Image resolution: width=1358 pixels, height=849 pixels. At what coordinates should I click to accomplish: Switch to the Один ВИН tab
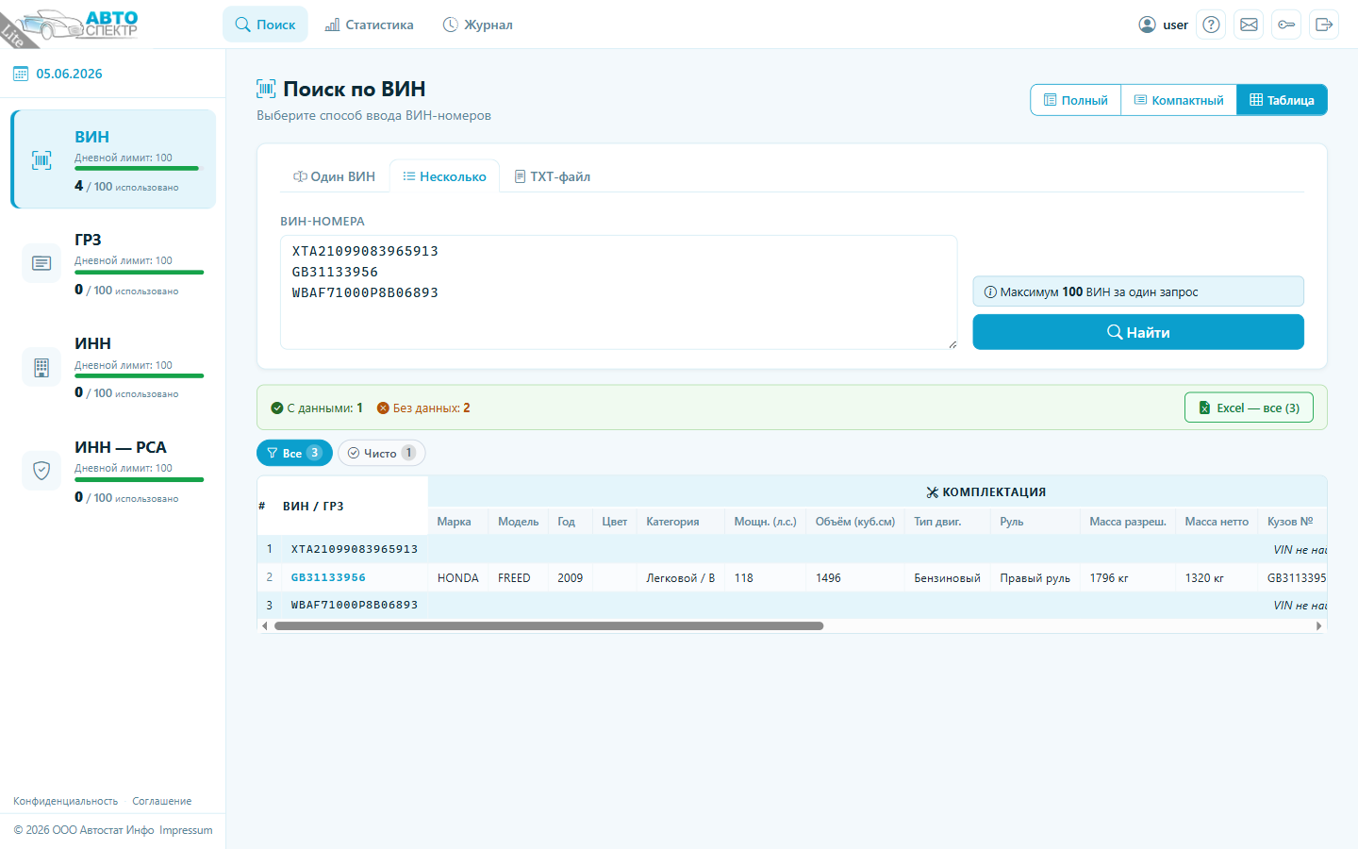[x=334, y=176]
